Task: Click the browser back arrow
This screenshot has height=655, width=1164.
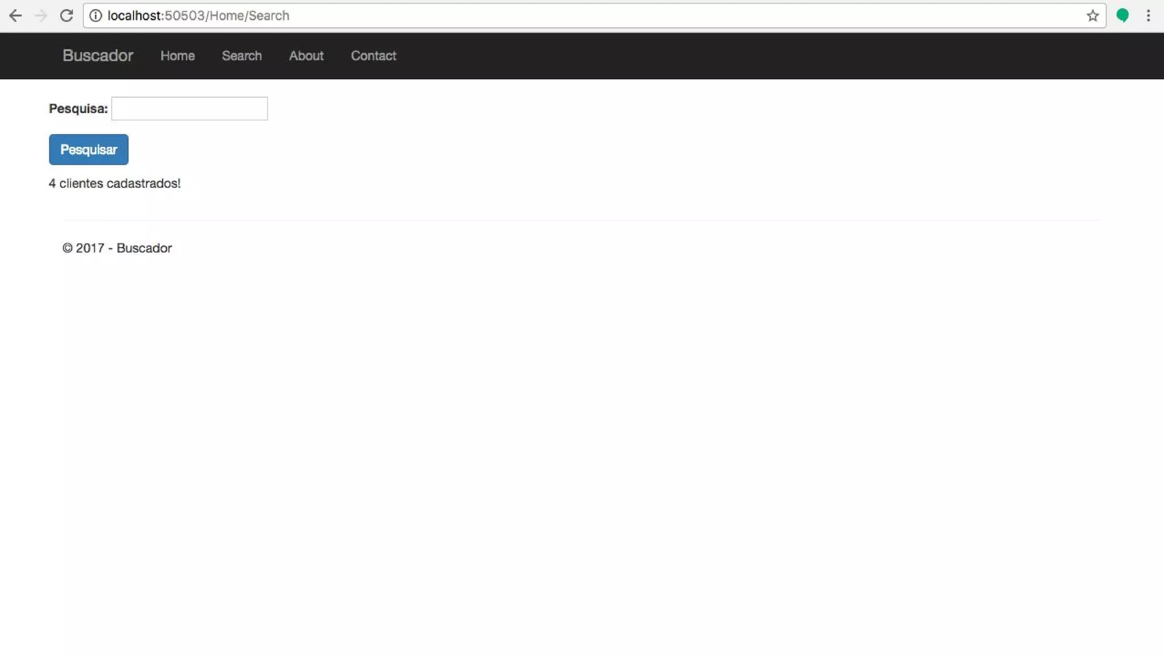Action: click(x=15, y=16)
